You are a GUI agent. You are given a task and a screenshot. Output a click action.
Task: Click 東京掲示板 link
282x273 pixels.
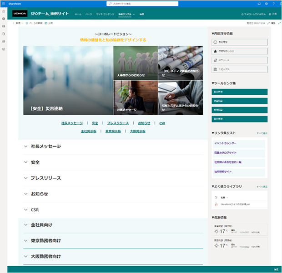pos(113,132)
